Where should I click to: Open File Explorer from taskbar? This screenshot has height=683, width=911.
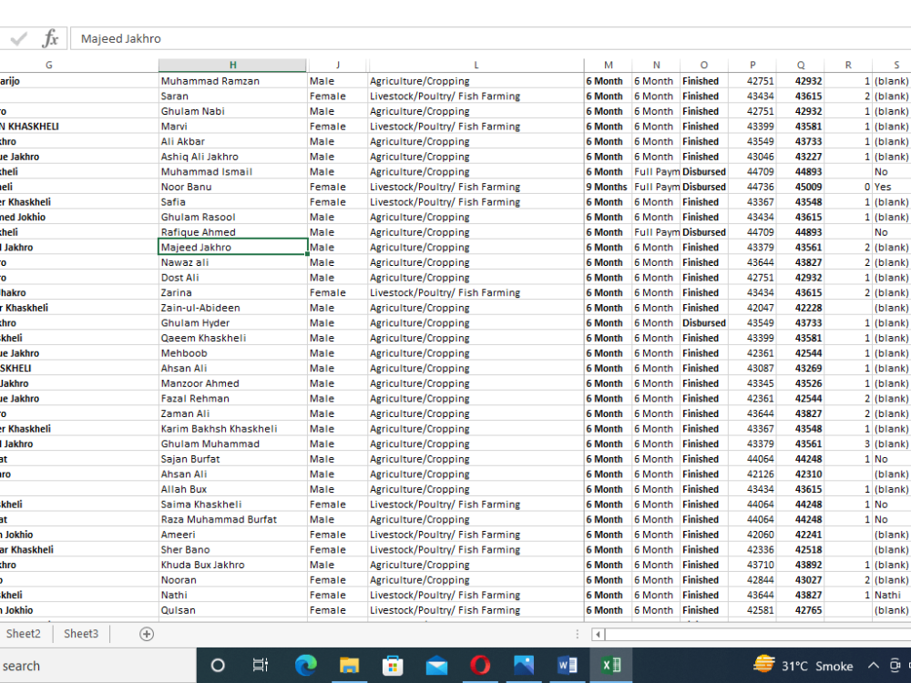click(349, 665)
